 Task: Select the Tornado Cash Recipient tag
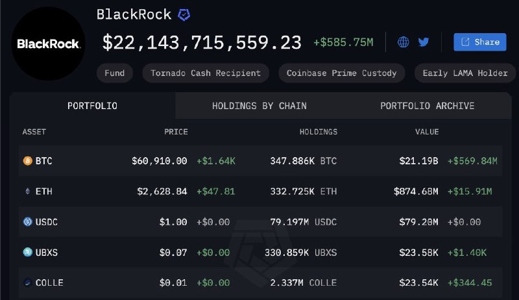[206, 73]
